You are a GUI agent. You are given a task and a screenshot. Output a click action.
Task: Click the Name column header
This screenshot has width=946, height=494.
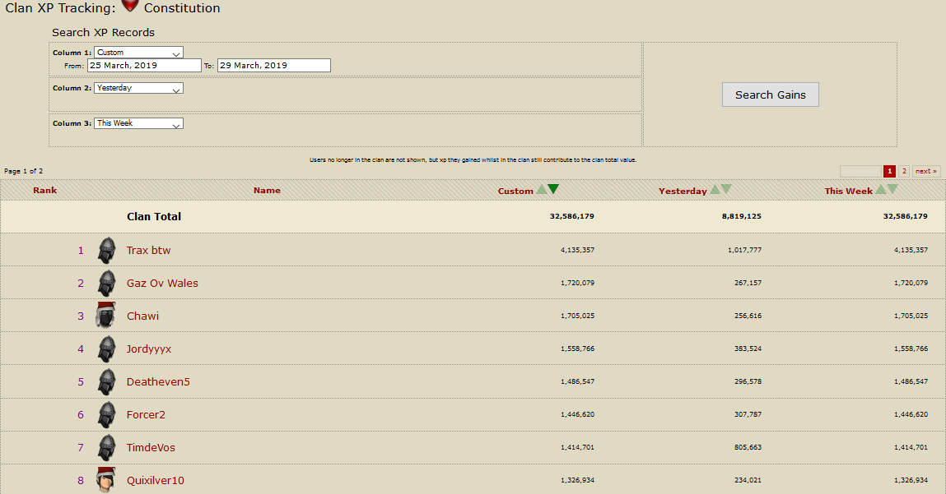pyautogui.click(x=267, y=191)
